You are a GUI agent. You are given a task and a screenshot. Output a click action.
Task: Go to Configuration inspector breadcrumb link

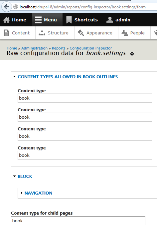tap(90, 48)
